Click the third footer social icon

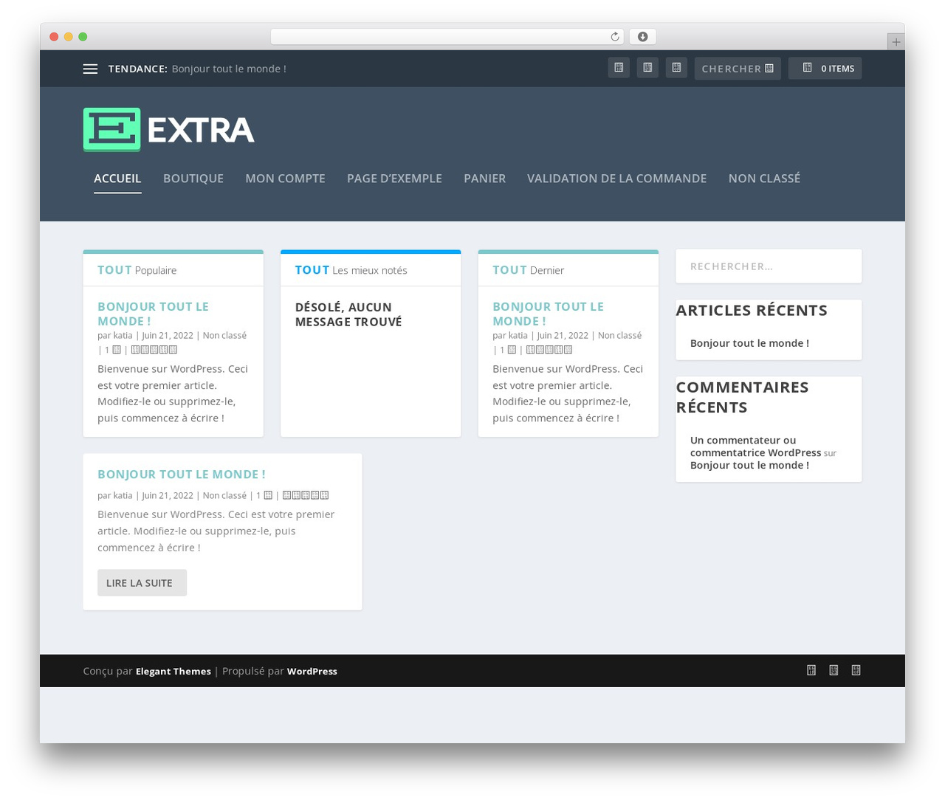[x=856, y=670]
